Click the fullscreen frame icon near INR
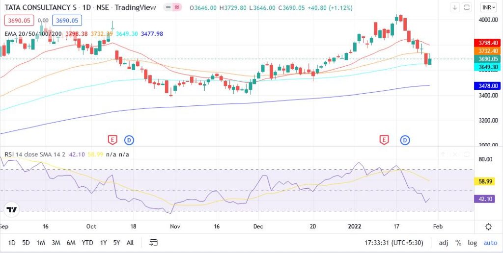This screenshot has height=253, width=503. [467, 8]
